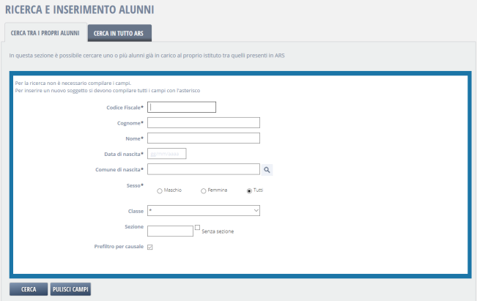Click the Ricerca e inserimento alunni heading
Image resolution: width=477 pixels, height=301 pixels.
(80, 10)
